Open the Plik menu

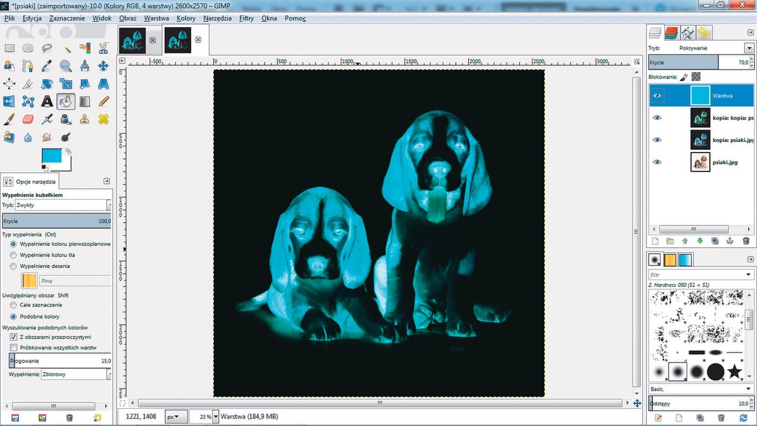pos(9,18)
